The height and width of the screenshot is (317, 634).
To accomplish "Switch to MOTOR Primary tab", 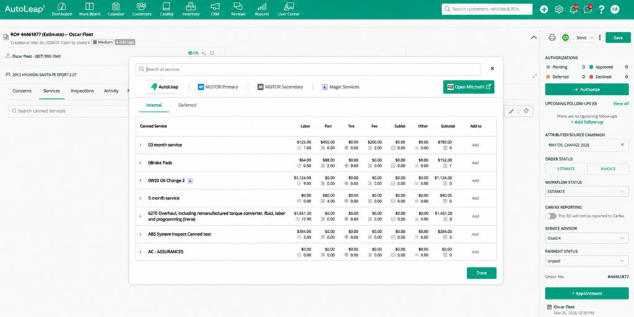I will click(x=218, y=87).
